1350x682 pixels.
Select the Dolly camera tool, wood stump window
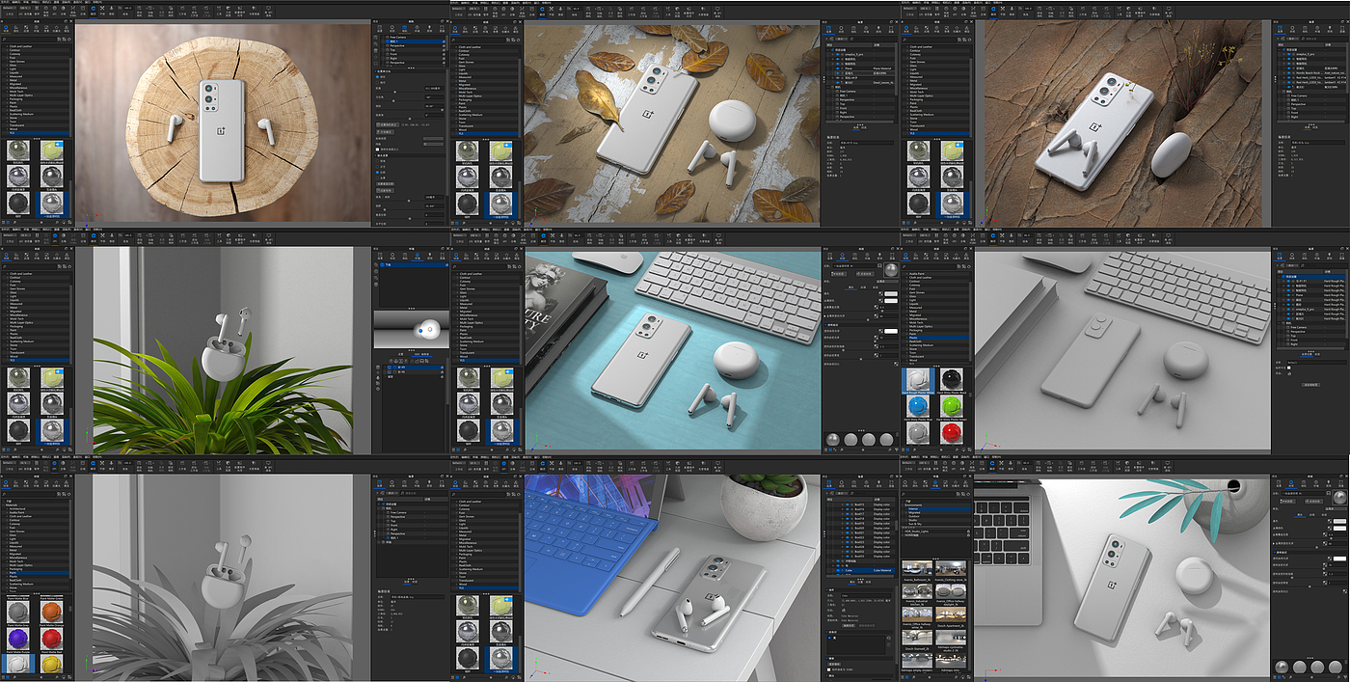112,9
